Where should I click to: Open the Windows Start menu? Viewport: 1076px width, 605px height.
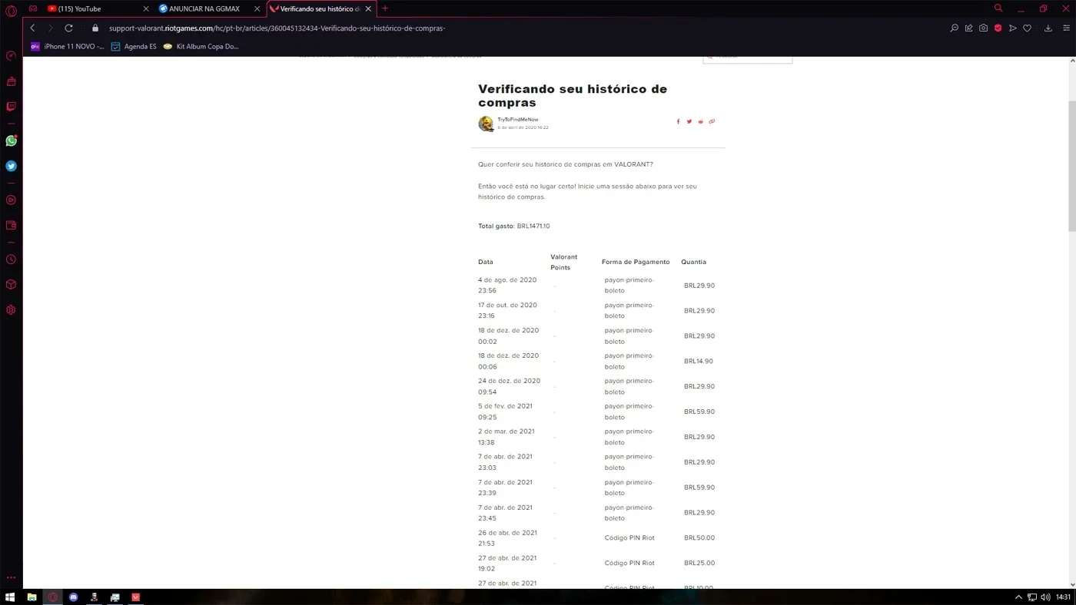(x=11, y=597)
